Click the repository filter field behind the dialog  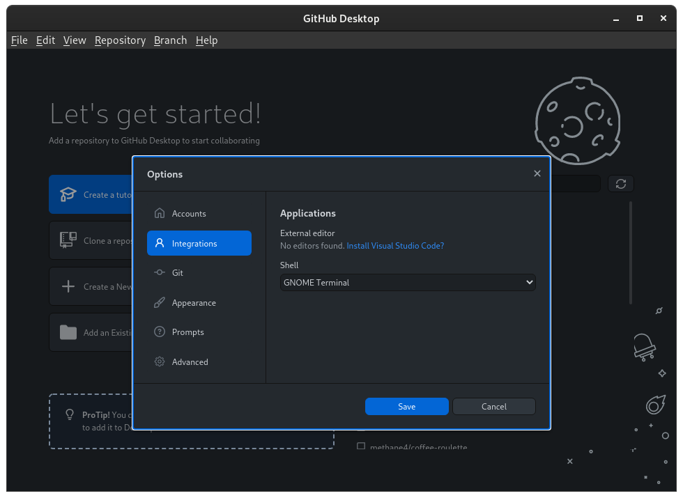[576, 184]
